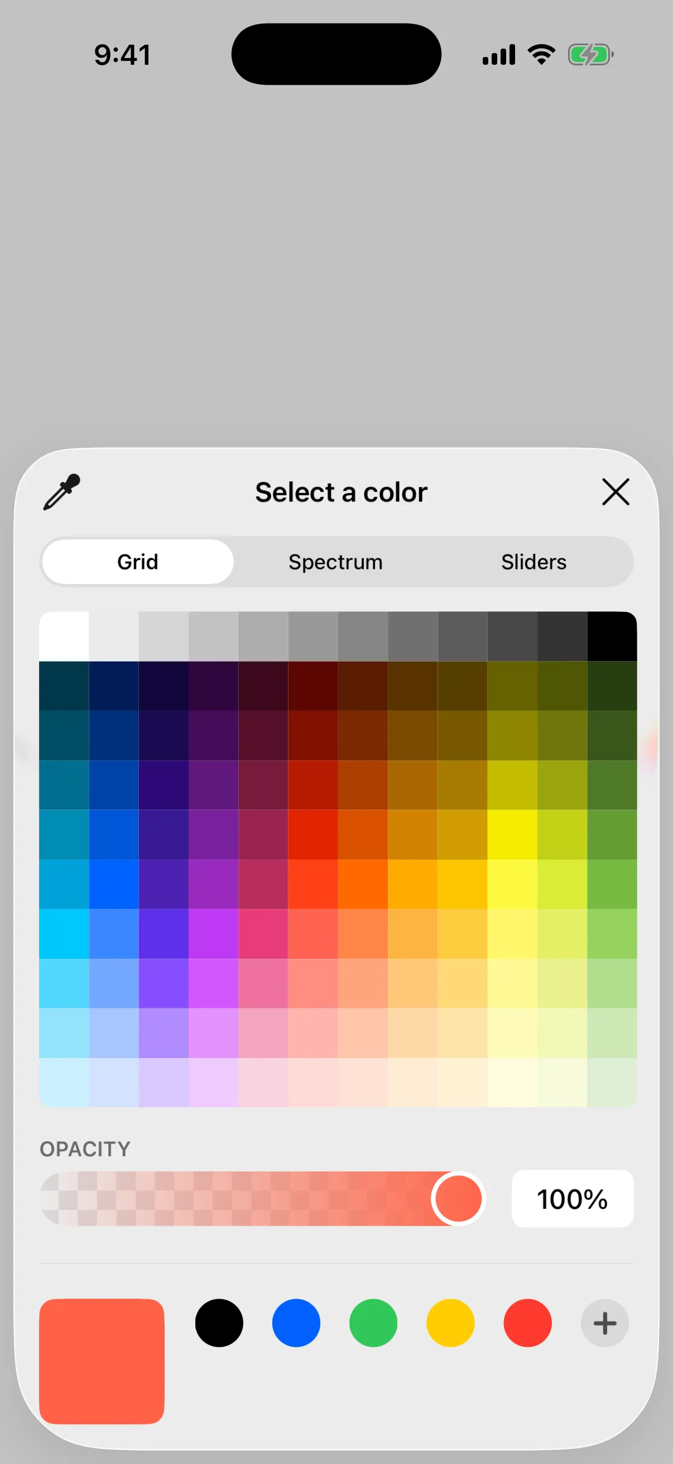Switch to the Spectrum tab
Viewport: 673px width, 1464px height.
(335, 562)
